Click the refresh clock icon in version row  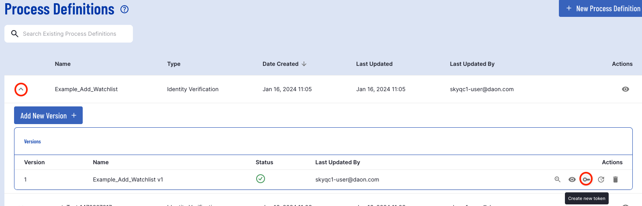(601, 179)
